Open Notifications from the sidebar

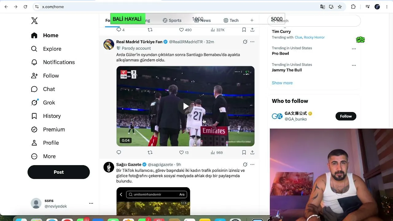point(53,62)
